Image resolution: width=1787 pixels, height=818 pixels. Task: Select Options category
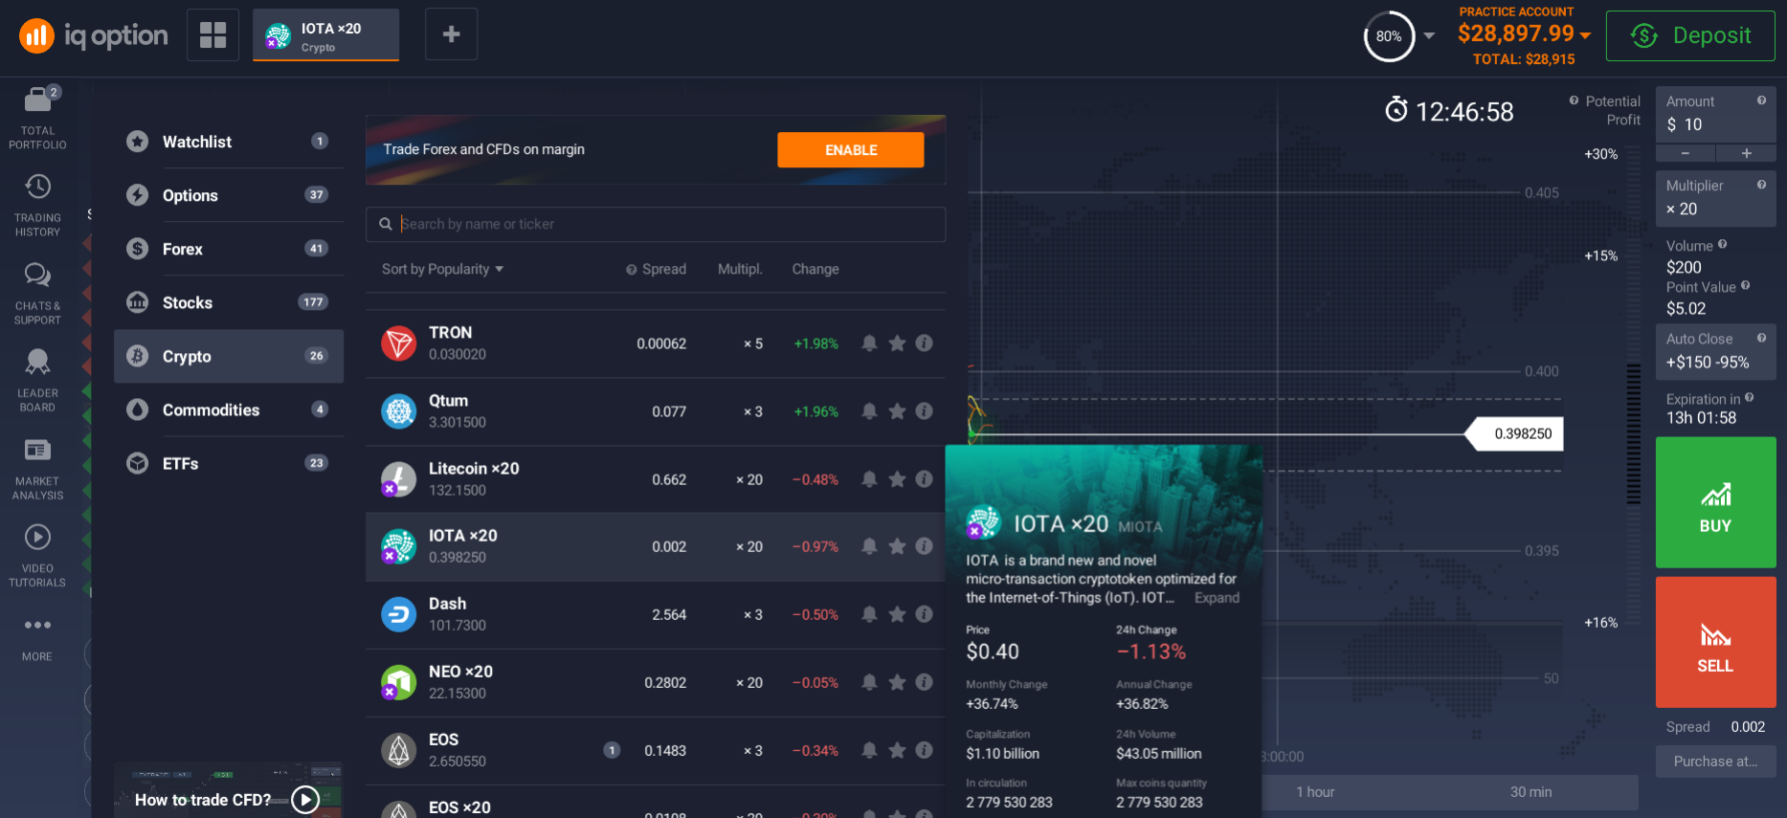[x=229, y=195]
